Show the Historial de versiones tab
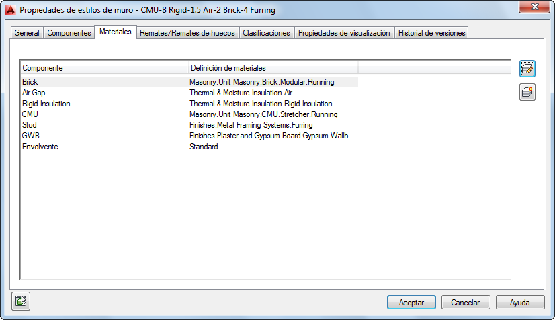555x320 pixels. [x=431, y=32]
